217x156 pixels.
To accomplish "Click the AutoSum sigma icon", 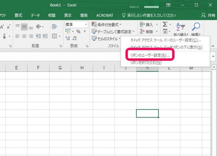I will 165,24.
